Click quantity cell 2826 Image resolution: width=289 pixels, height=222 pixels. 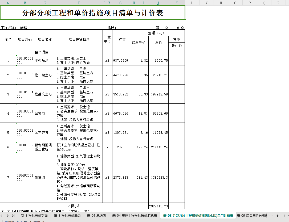coord(121,147)
